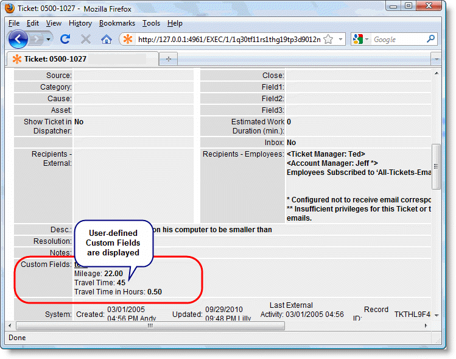Open the Tools menu

(151, 23)
